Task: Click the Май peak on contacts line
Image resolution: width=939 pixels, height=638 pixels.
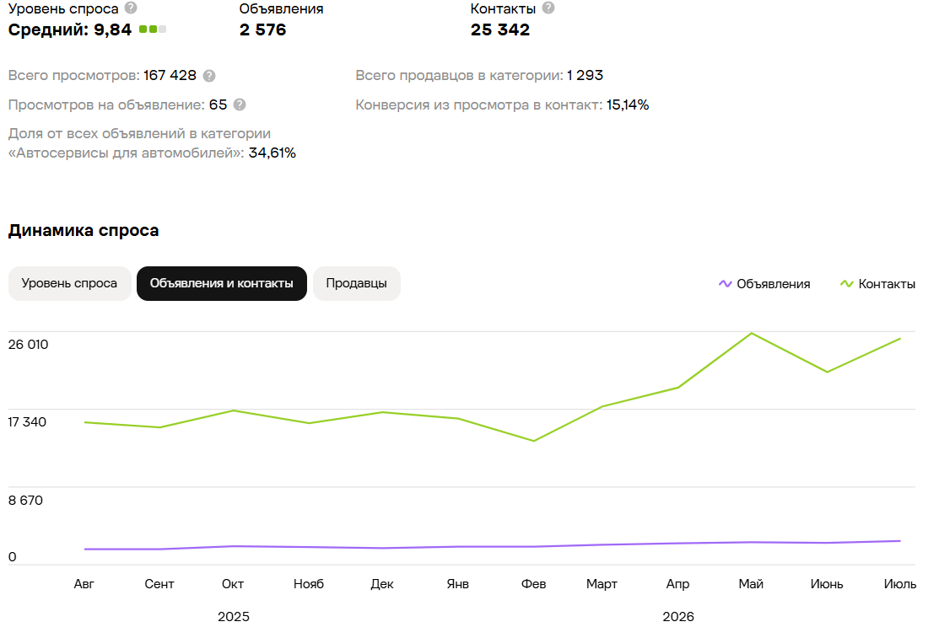Action: (752, 334)
